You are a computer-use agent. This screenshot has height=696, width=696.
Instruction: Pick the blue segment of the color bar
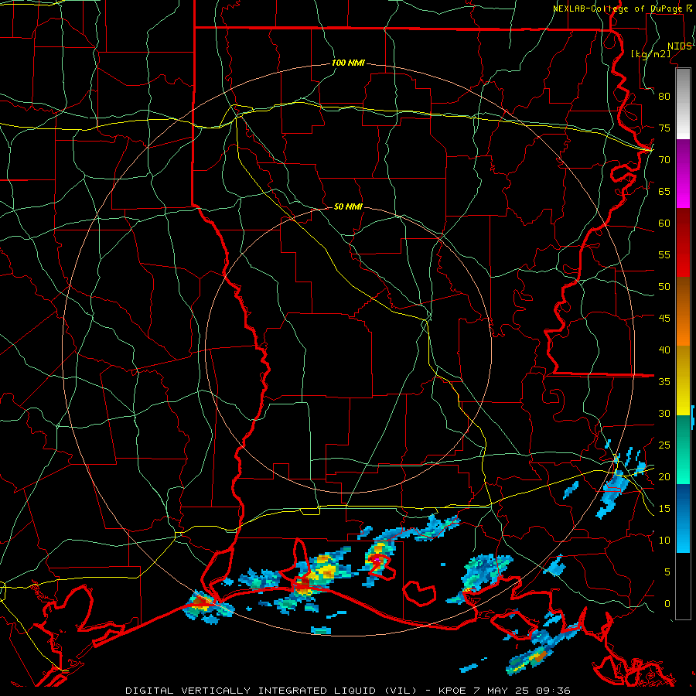683,518
